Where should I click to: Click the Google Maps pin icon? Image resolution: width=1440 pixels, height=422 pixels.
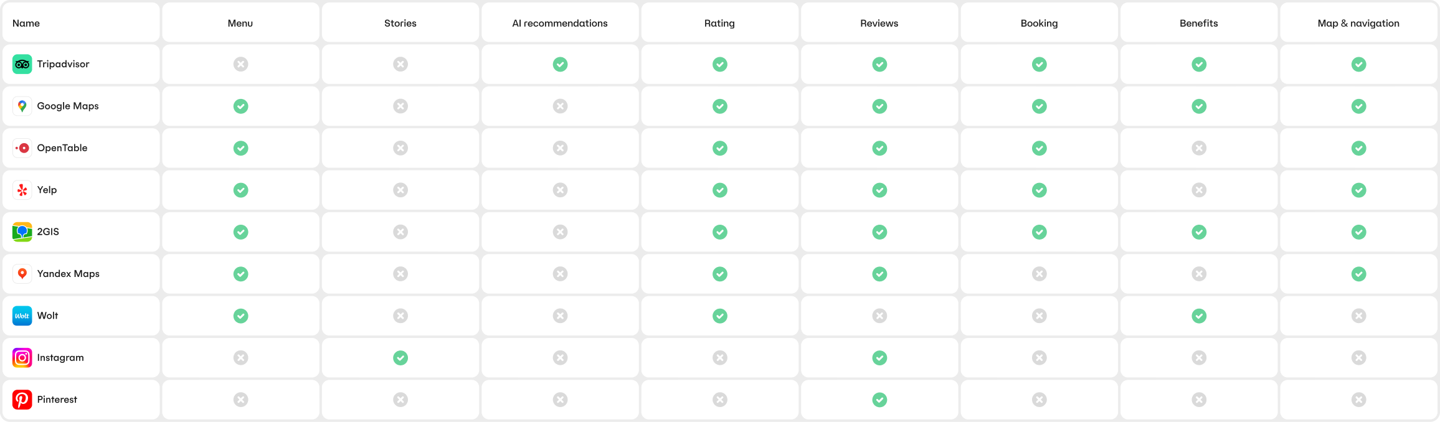pyautogui.click(x=22, y=106)
